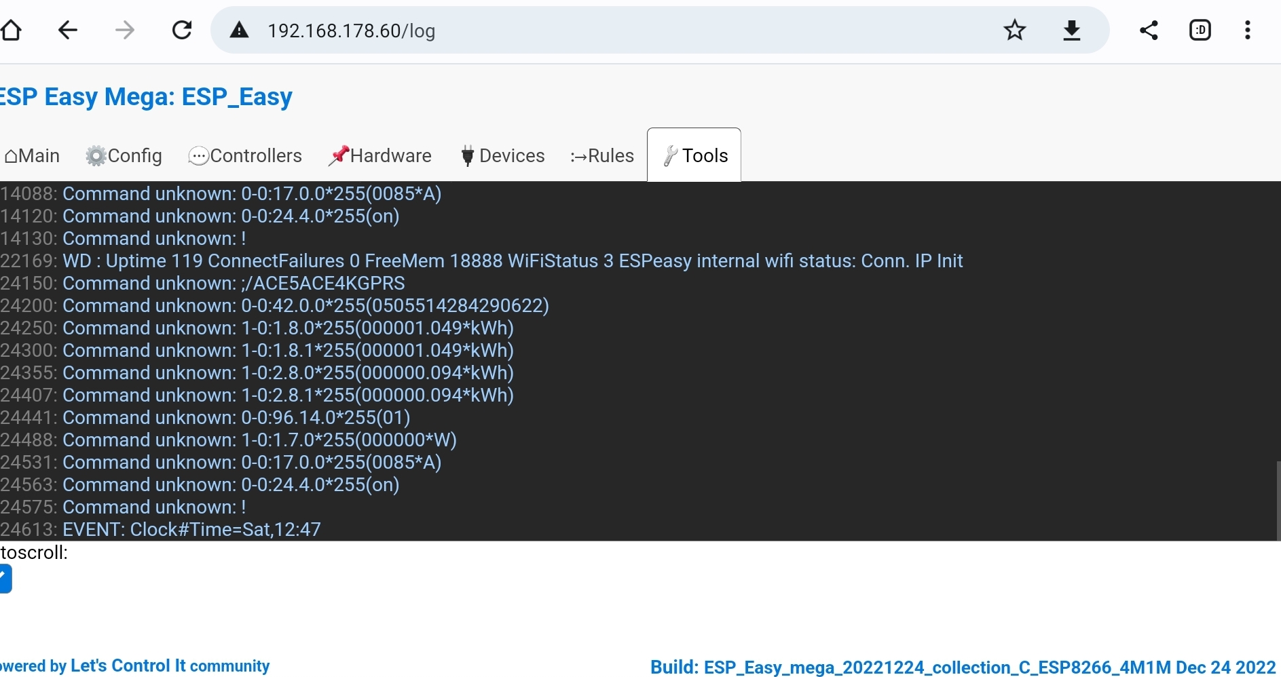1281x677 pixels.
Task: Navigate forward in browser history
Action: (125, 30)
